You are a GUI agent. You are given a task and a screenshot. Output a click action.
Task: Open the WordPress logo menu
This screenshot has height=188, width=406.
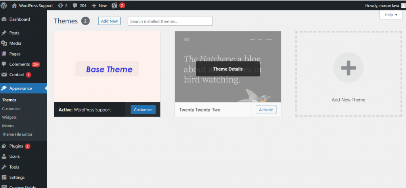(4, 6)
